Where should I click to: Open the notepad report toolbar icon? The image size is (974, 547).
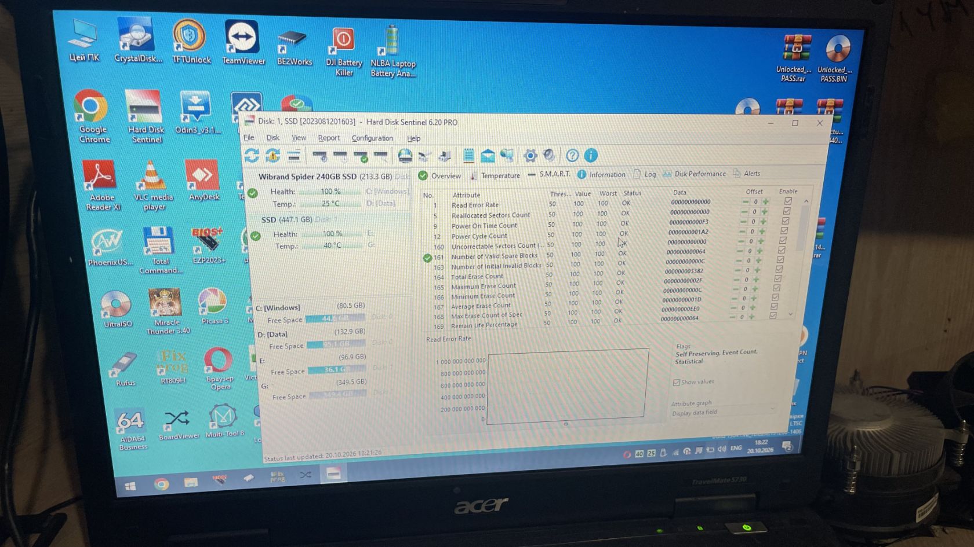coord(468,155)
